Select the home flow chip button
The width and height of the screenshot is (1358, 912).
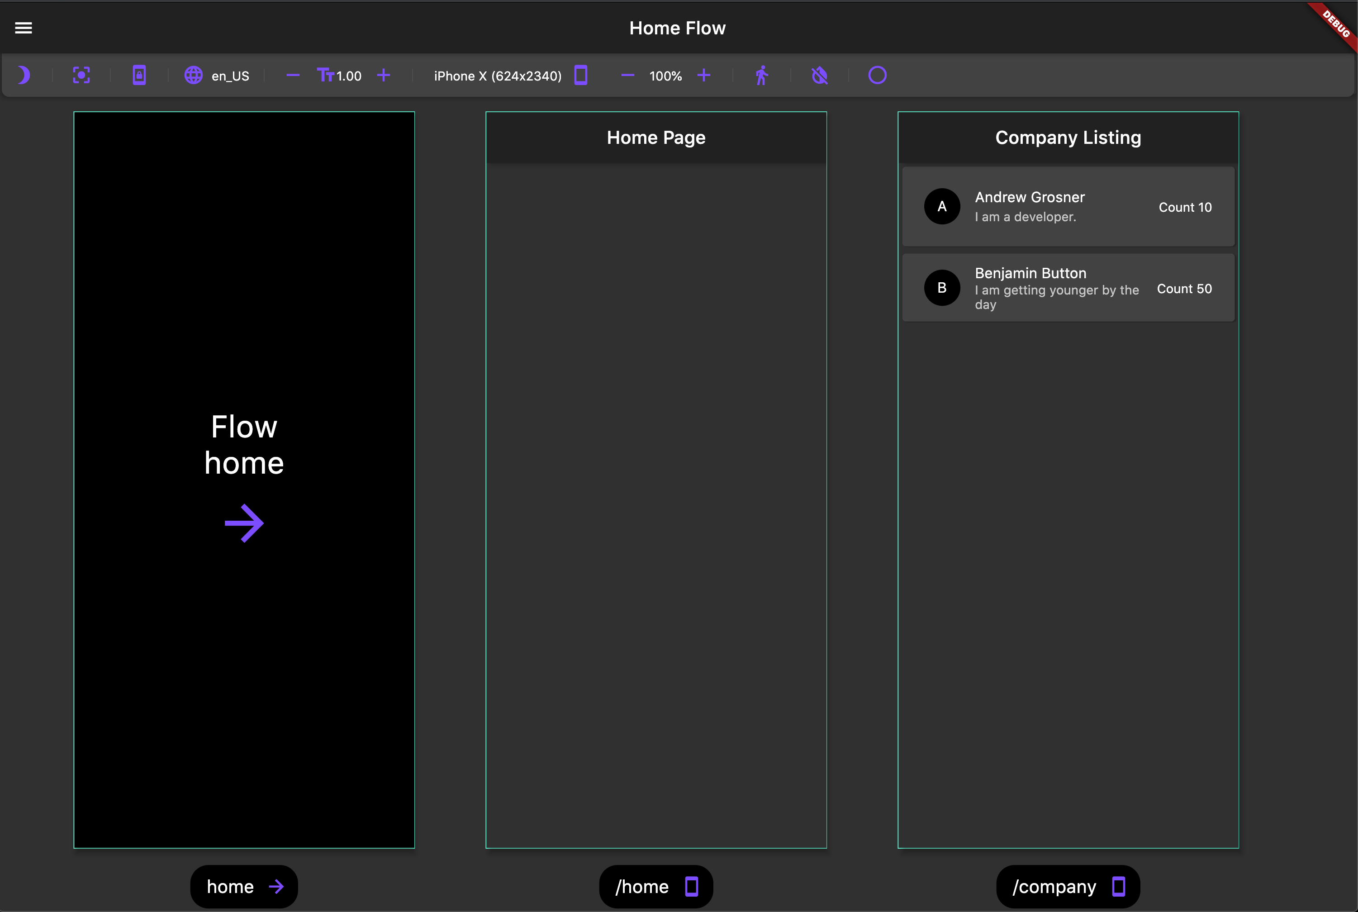coord(244,886)
